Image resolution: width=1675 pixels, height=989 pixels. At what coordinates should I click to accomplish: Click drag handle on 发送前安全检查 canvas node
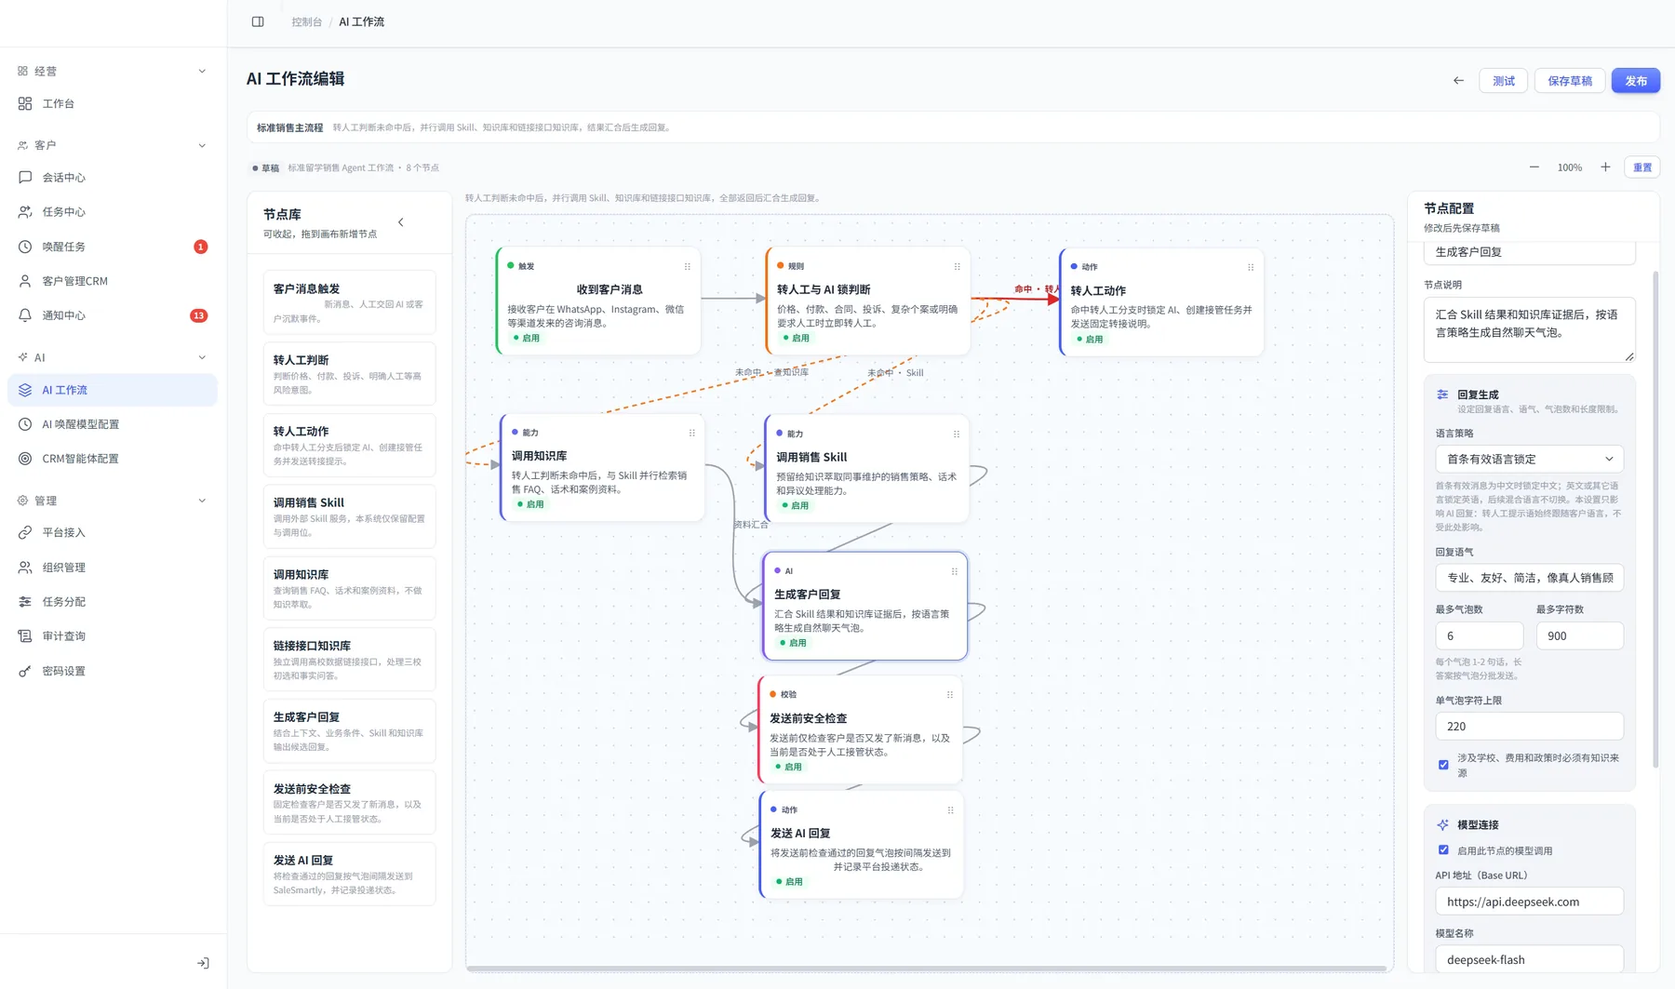tap(949, 694)
